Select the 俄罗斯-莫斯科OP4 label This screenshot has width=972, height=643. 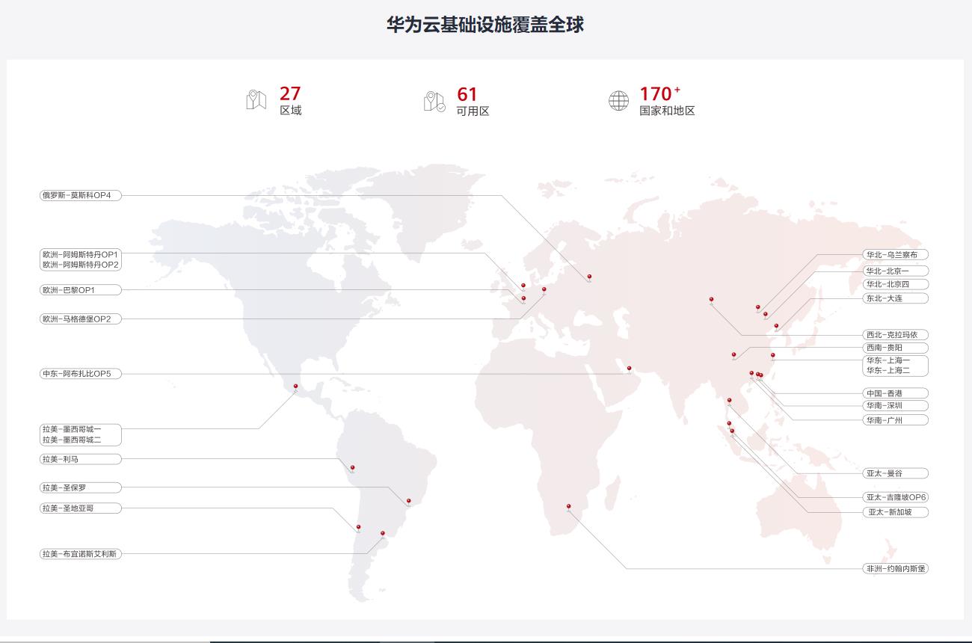80,195
